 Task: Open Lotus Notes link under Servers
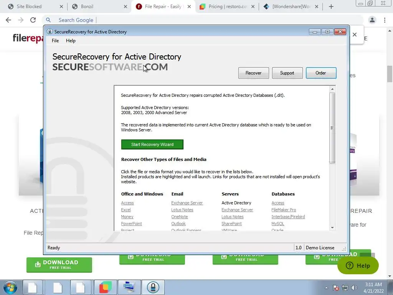(232, 217)
